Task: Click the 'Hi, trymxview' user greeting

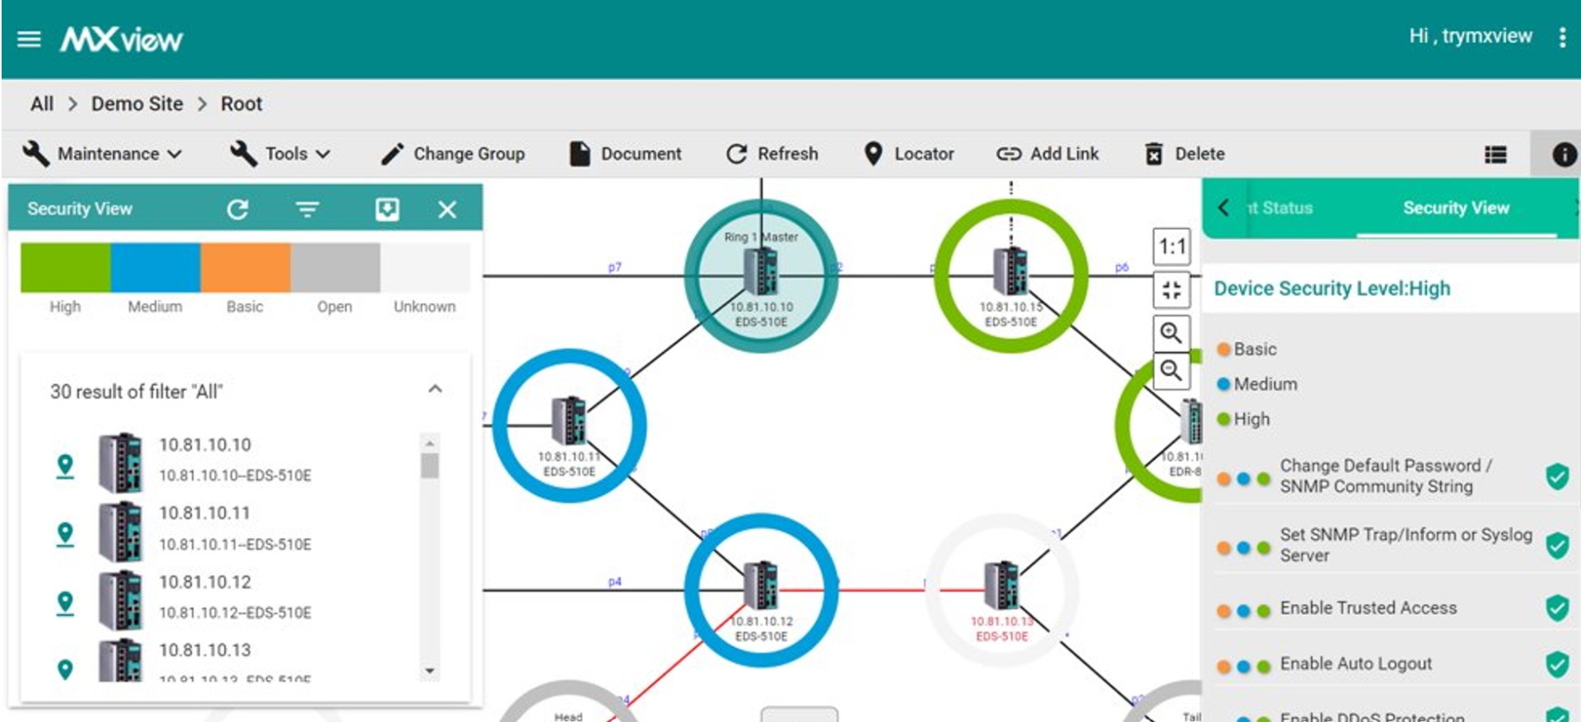Action: pyautogui.click(x=1470, y=36)
